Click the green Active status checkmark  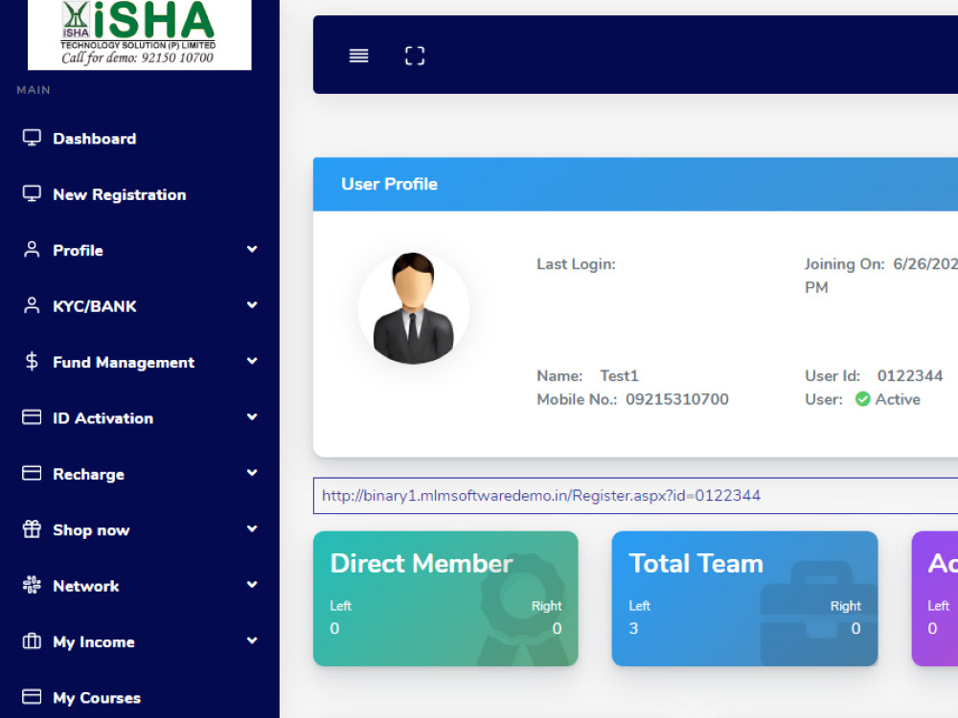click(863, 399)
